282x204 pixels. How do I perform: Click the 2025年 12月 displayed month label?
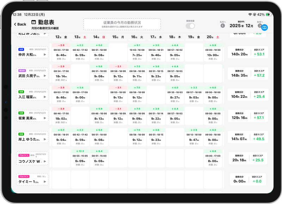coord(241,26)
